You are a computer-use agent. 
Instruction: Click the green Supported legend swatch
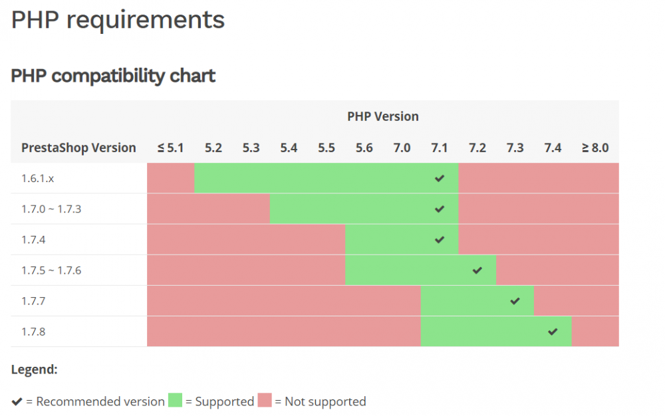coord(175,401)
